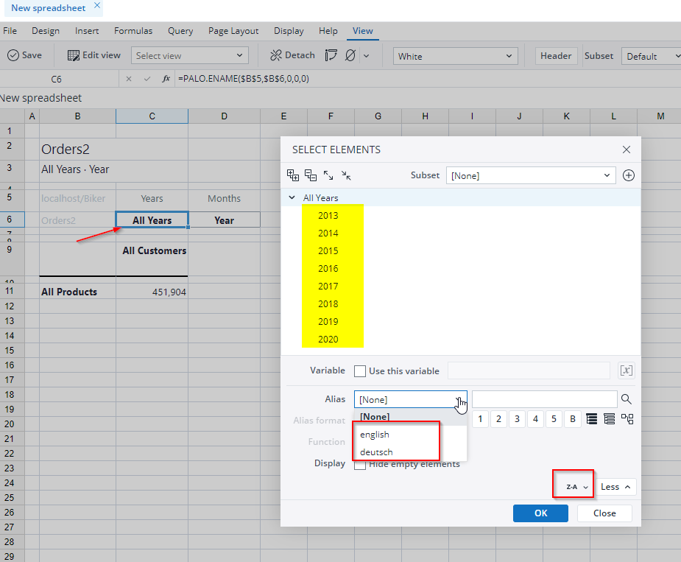Viewport: 681px width, 562px height.
Task: Click the variable [x] icon
Action: pos(626,370)
